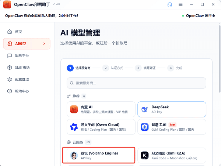
Task: Click the magnifier icon in search box
Action: (x=71, y=83)
